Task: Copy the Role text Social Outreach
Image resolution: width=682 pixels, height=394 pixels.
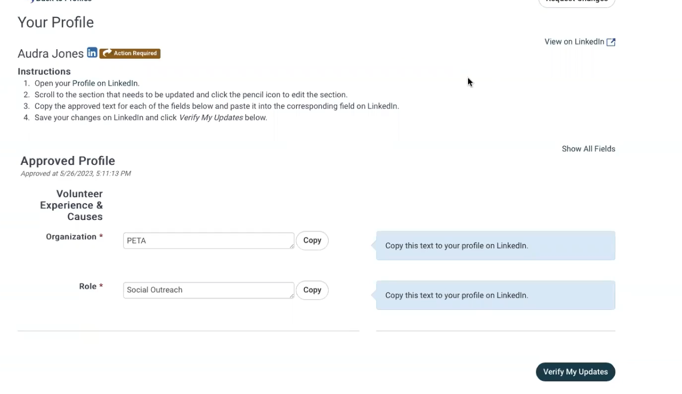Action: click(x=312, y=290)
